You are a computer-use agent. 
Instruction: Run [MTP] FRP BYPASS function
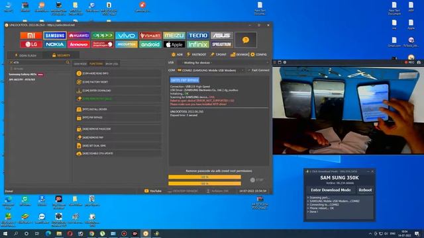[x=118, y=118]
